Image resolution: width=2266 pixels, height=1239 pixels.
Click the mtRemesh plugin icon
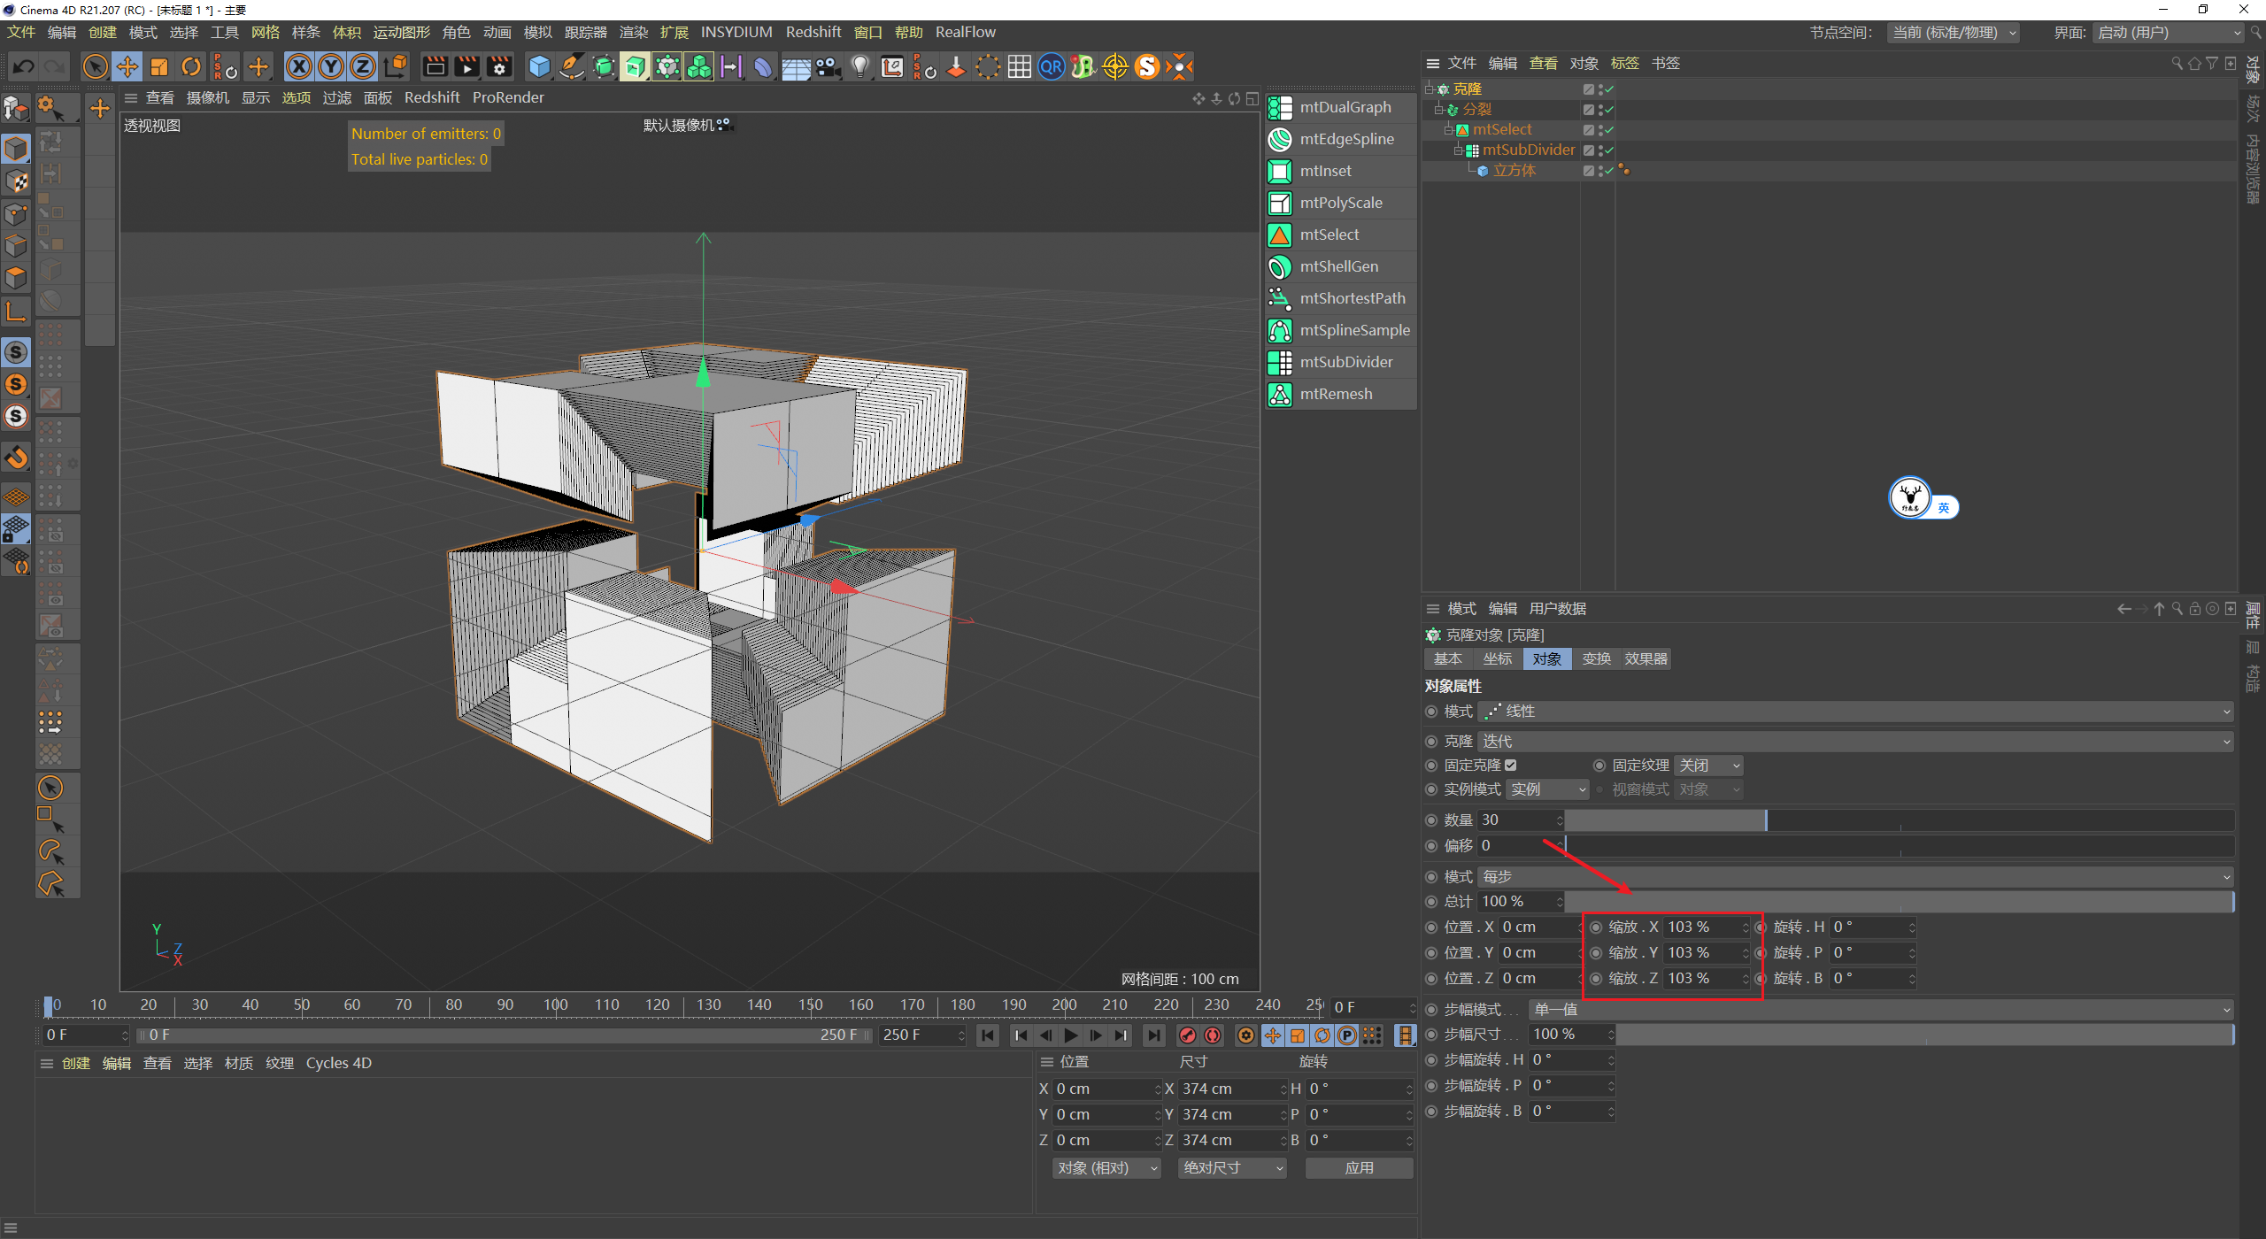(x=1280, y=394)
